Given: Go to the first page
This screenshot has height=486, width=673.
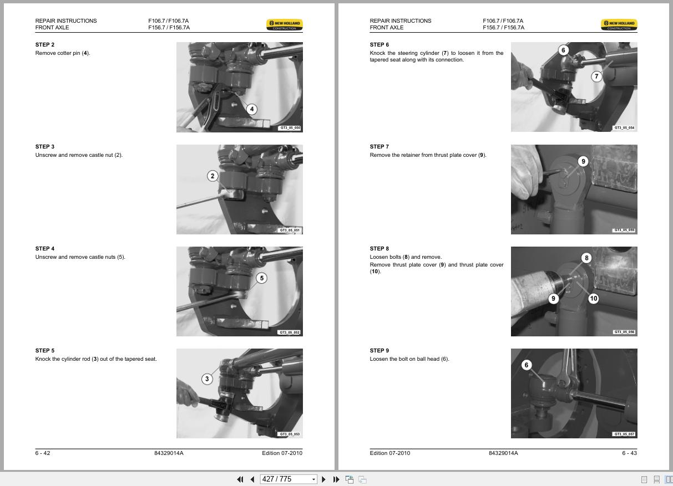Looking at the screenshot, I should (240, 479).
